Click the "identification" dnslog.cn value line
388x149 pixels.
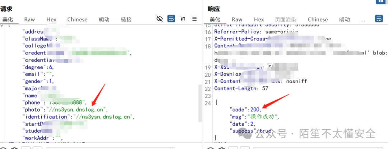(79, 117)
